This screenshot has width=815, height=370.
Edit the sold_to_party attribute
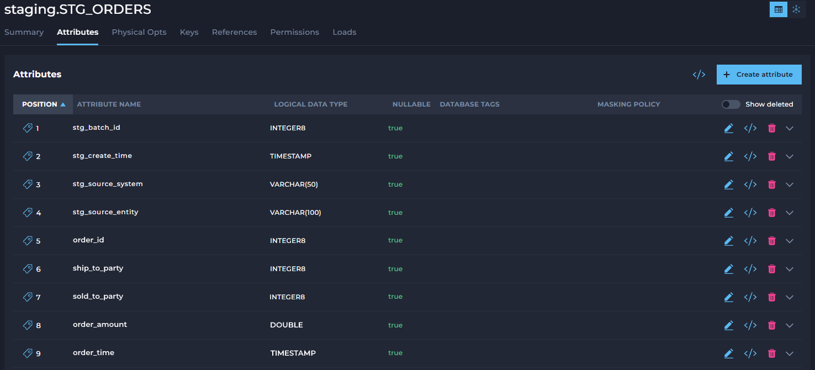(x=729, y=297)
